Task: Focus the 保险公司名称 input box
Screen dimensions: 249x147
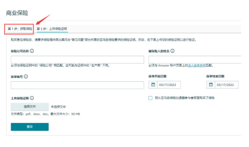Action: point(77,60)
